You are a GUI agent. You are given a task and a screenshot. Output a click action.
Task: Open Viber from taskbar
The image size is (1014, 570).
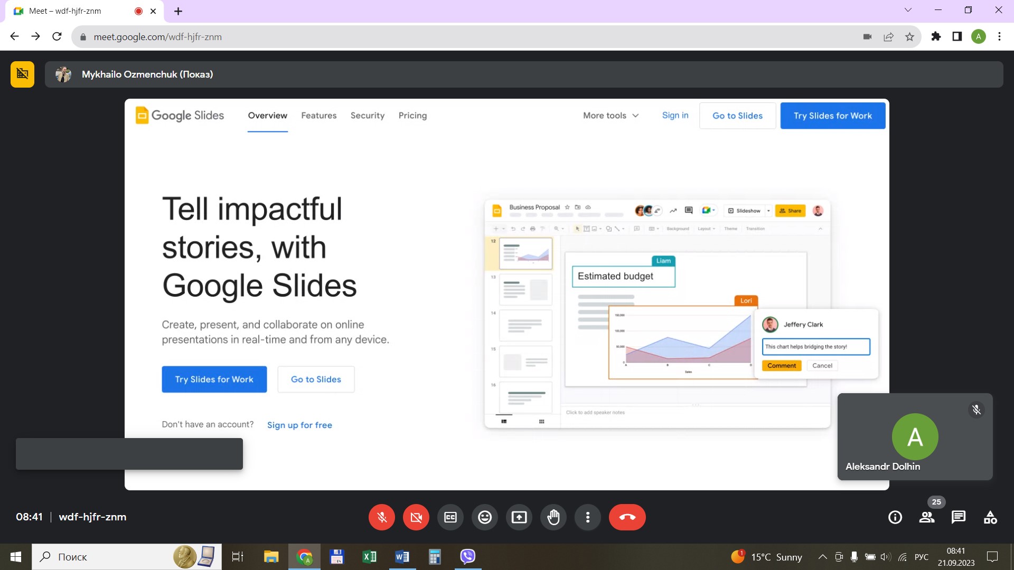(468, 557)
